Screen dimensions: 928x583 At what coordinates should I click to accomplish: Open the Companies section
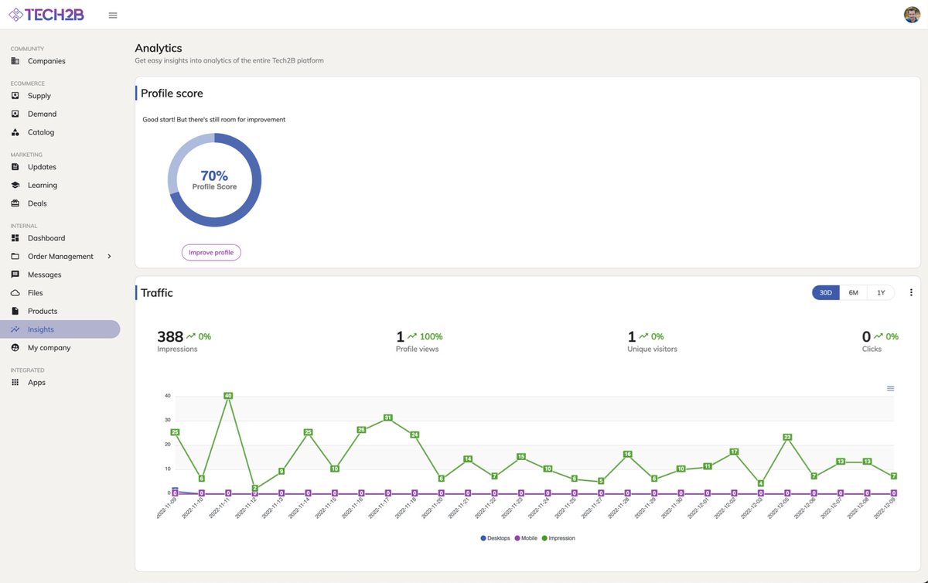[x=46, y=60]
